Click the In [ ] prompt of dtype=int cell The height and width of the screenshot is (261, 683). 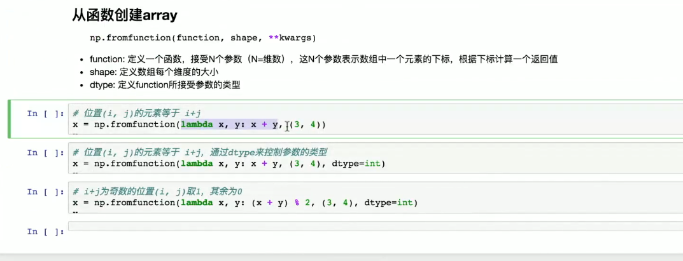tap(45, 152)
